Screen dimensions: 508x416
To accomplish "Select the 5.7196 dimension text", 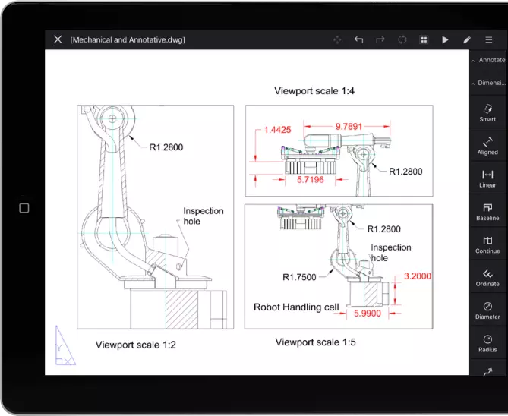I will click(x=311, y=179).
